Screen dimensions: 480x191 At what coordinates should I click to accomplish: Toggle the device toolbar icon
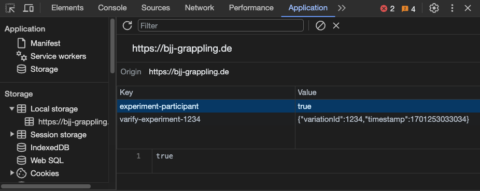[x=29, y=8]
